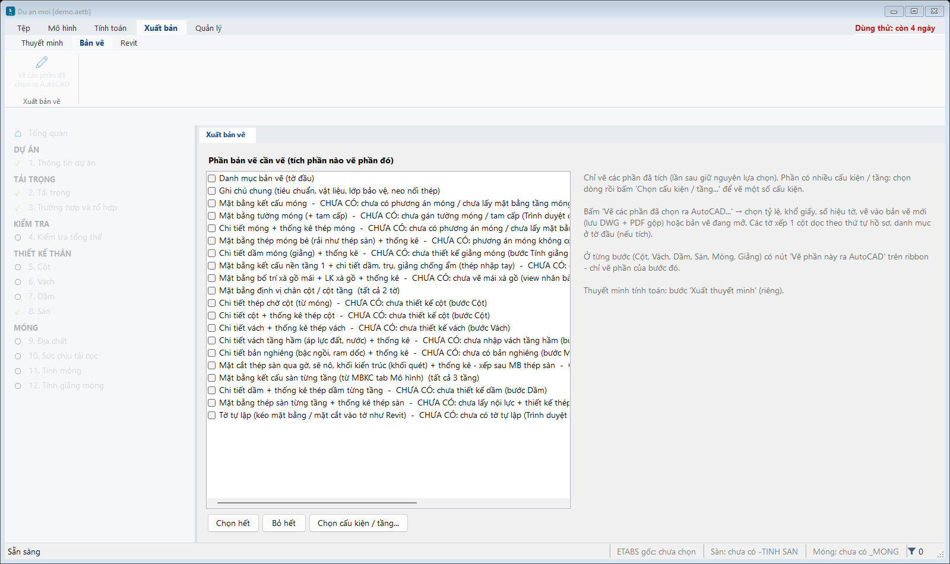Viewport: 950px width, 564px height.
Task: Select 4. Kiểm tra tổng thể step
Action: 65,237
